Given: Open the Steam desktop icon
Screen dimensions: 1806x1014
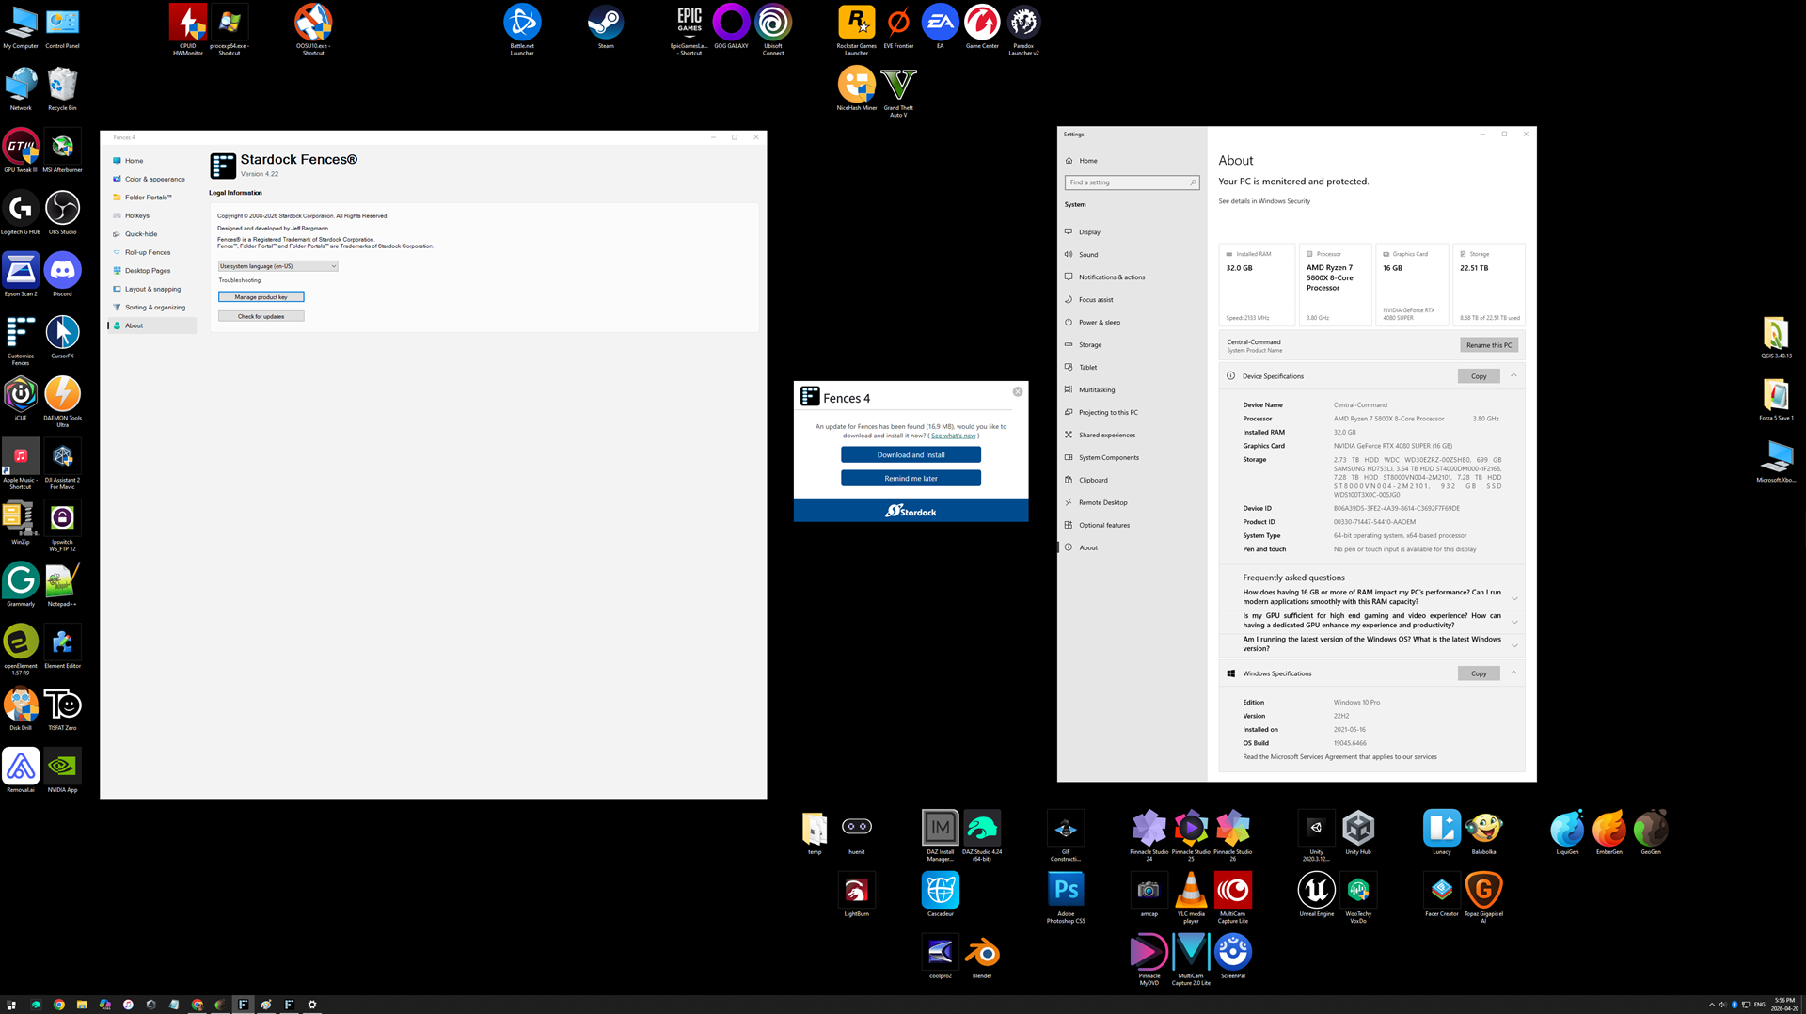Looking at the screenshot, I should tap(606, 24).
